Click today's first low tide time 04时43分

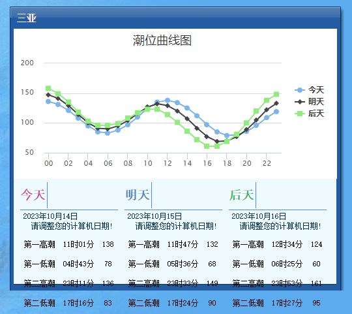pyautogui.click(x=78, y=264)
